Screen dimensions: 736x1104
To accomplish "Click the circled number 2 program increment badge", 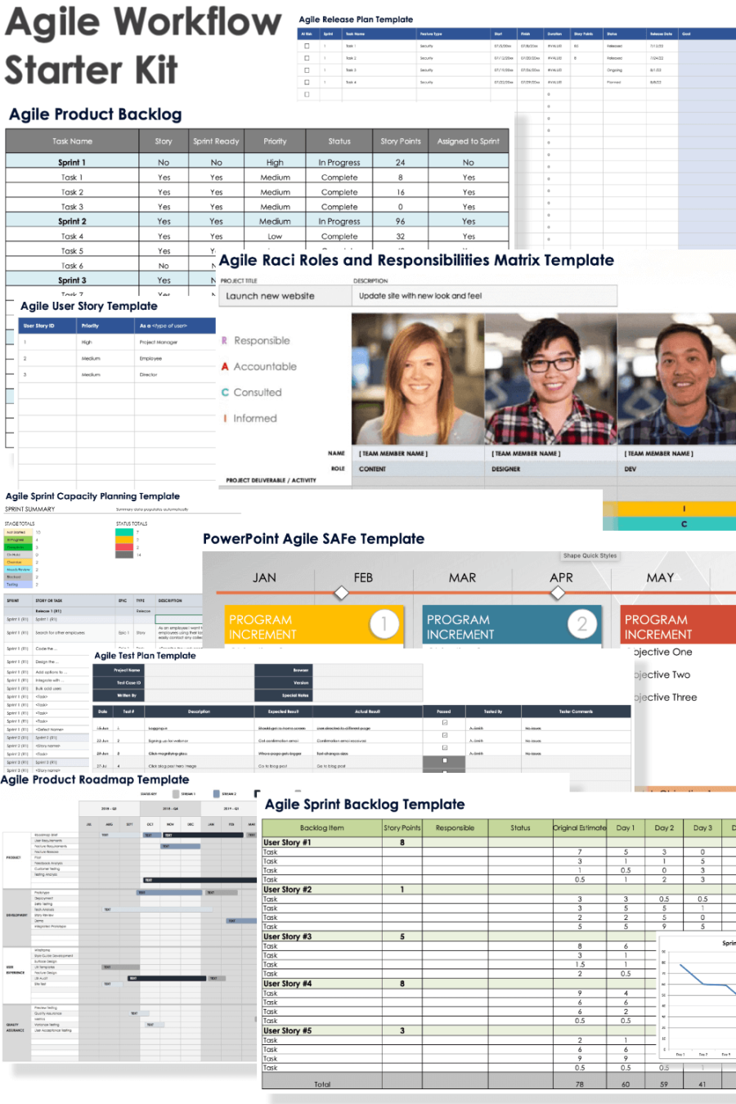I will tap(581, 625).
